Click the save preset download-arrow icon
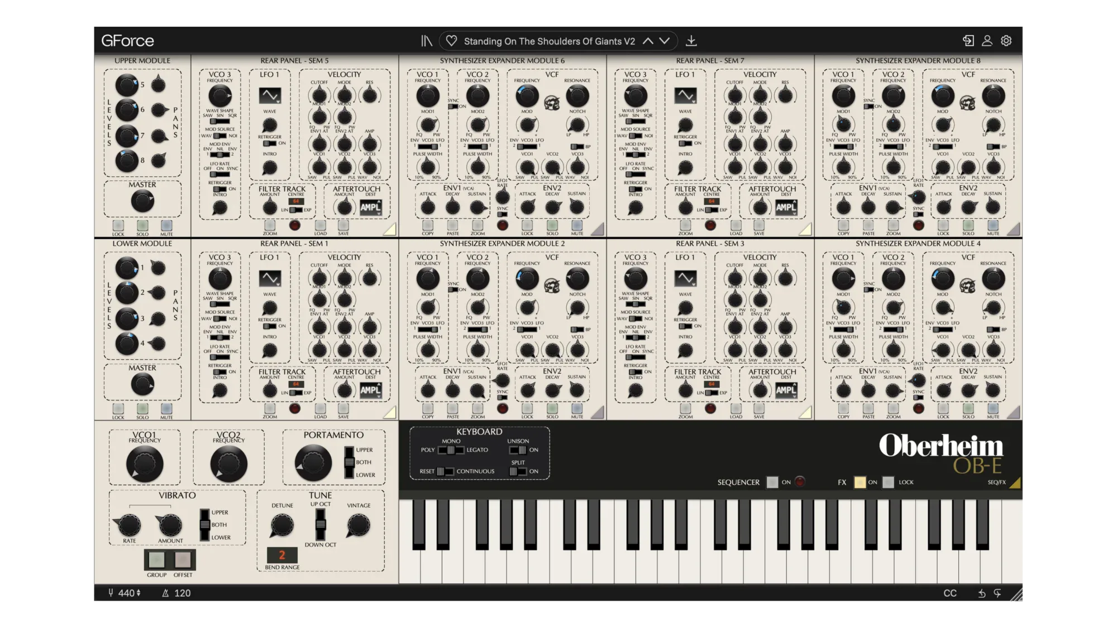The width and height of the screenshot is (1117, 628). 691,41
